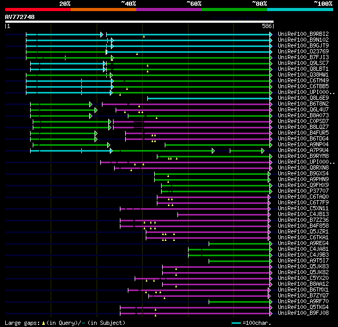
Task: Click the purple ~60% legend segment
Action: point(169,10)
